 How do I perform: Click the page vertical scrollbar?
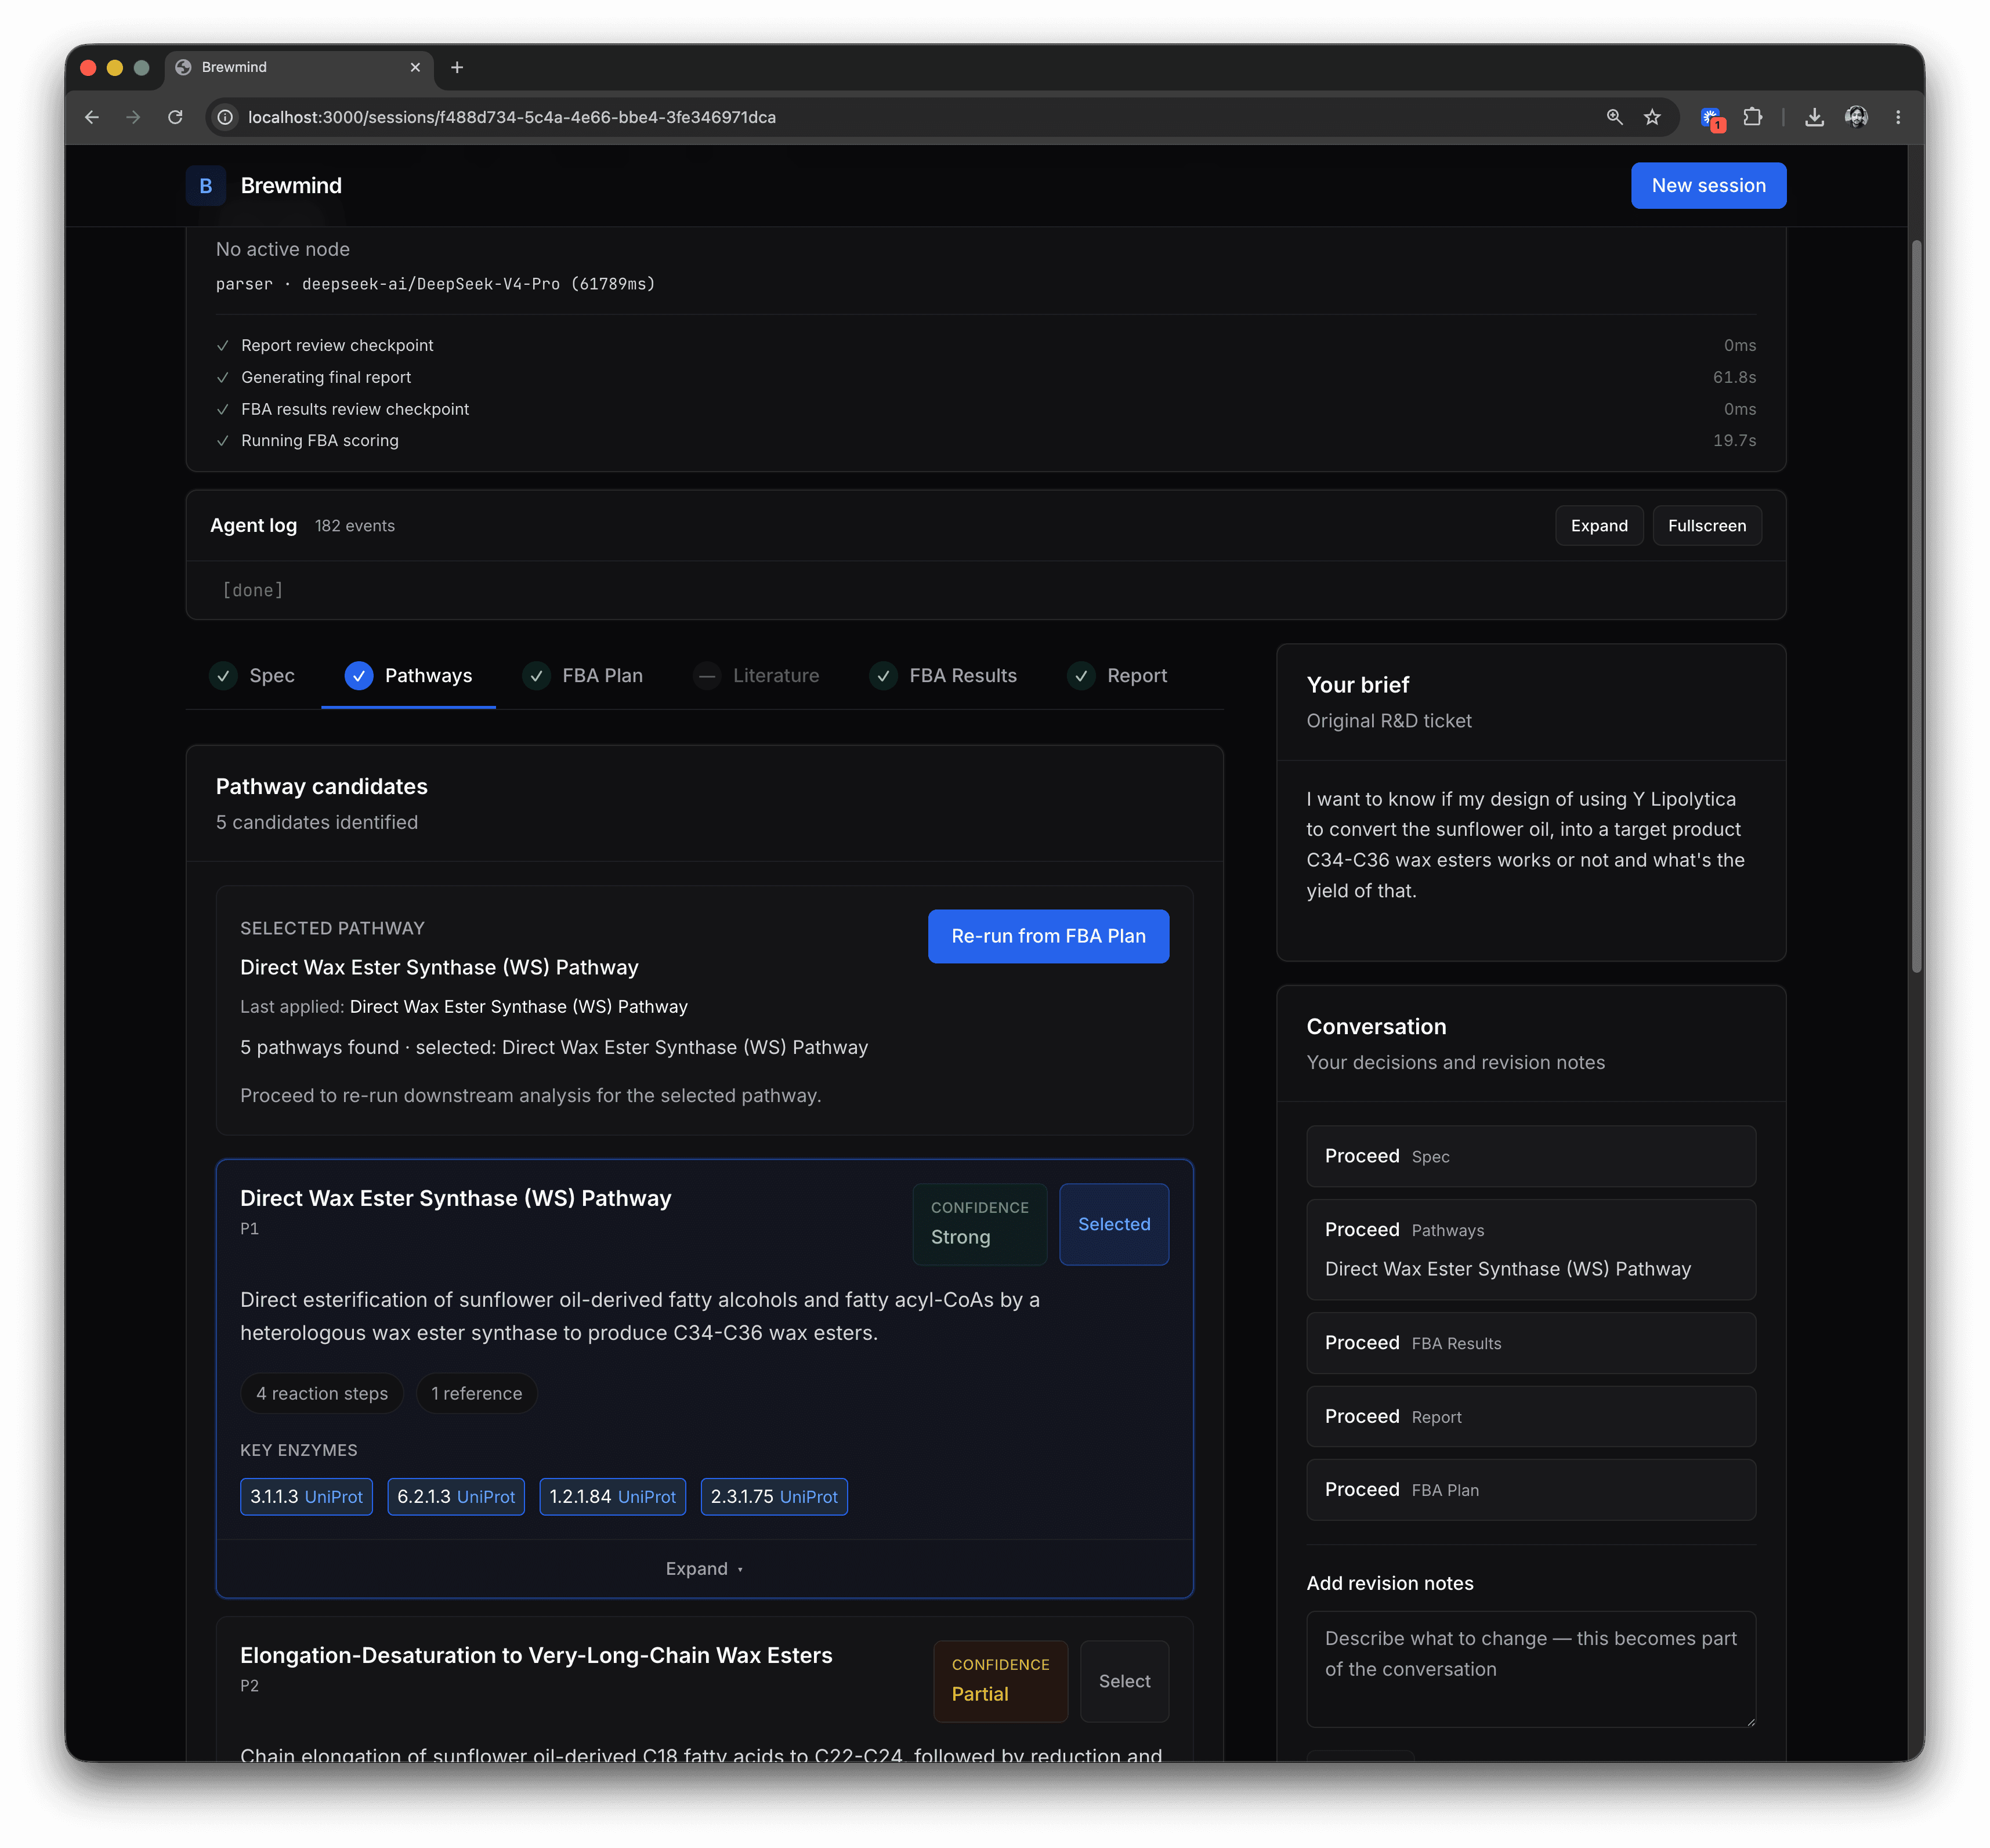point(1916,605)
